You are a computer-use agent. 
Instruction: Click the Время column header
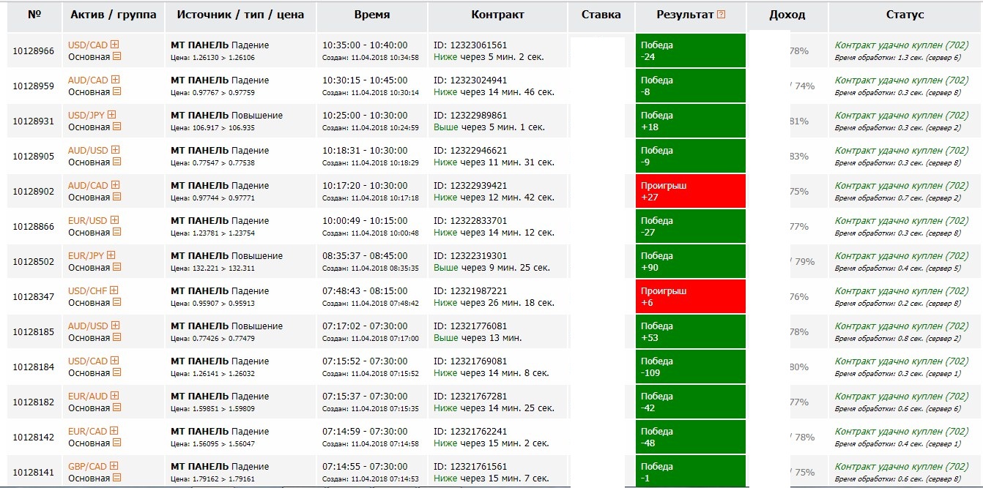pos(371,15)
